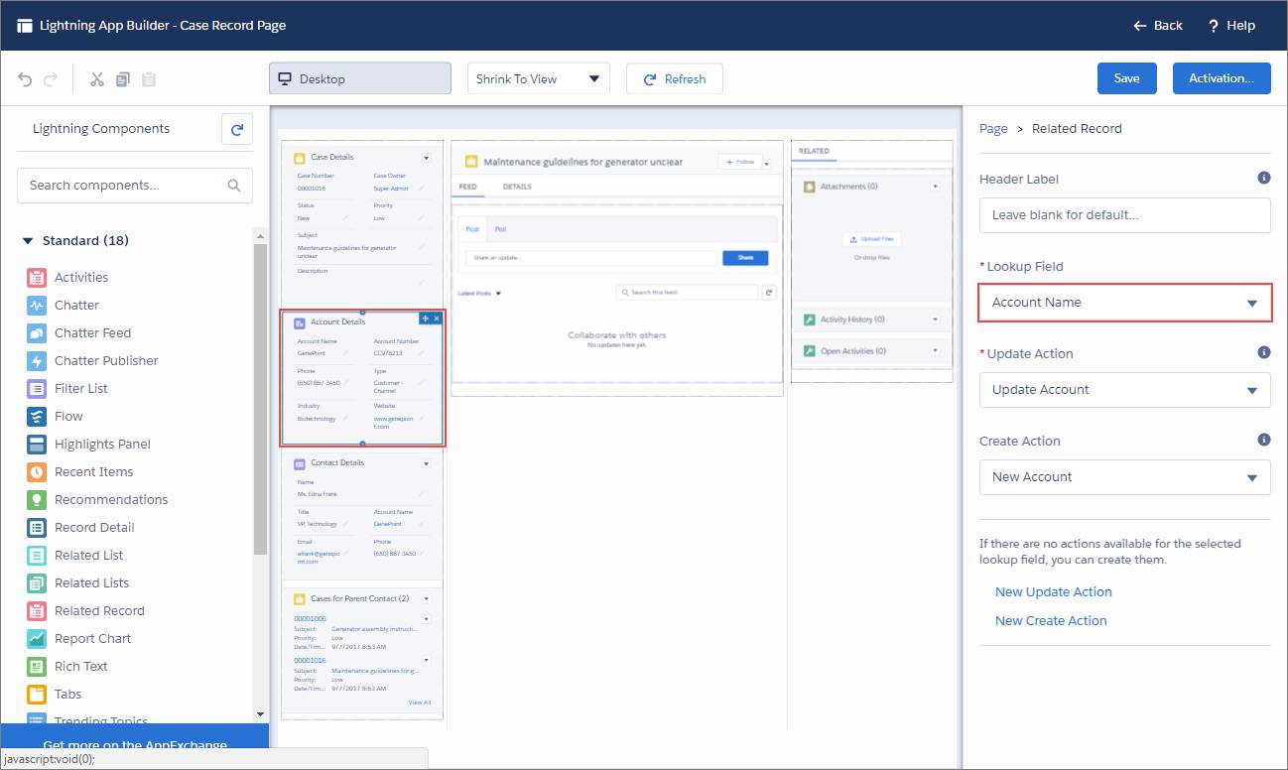
Task: Switch to the DETAILS tab on canvas
Action: [517, 187]
